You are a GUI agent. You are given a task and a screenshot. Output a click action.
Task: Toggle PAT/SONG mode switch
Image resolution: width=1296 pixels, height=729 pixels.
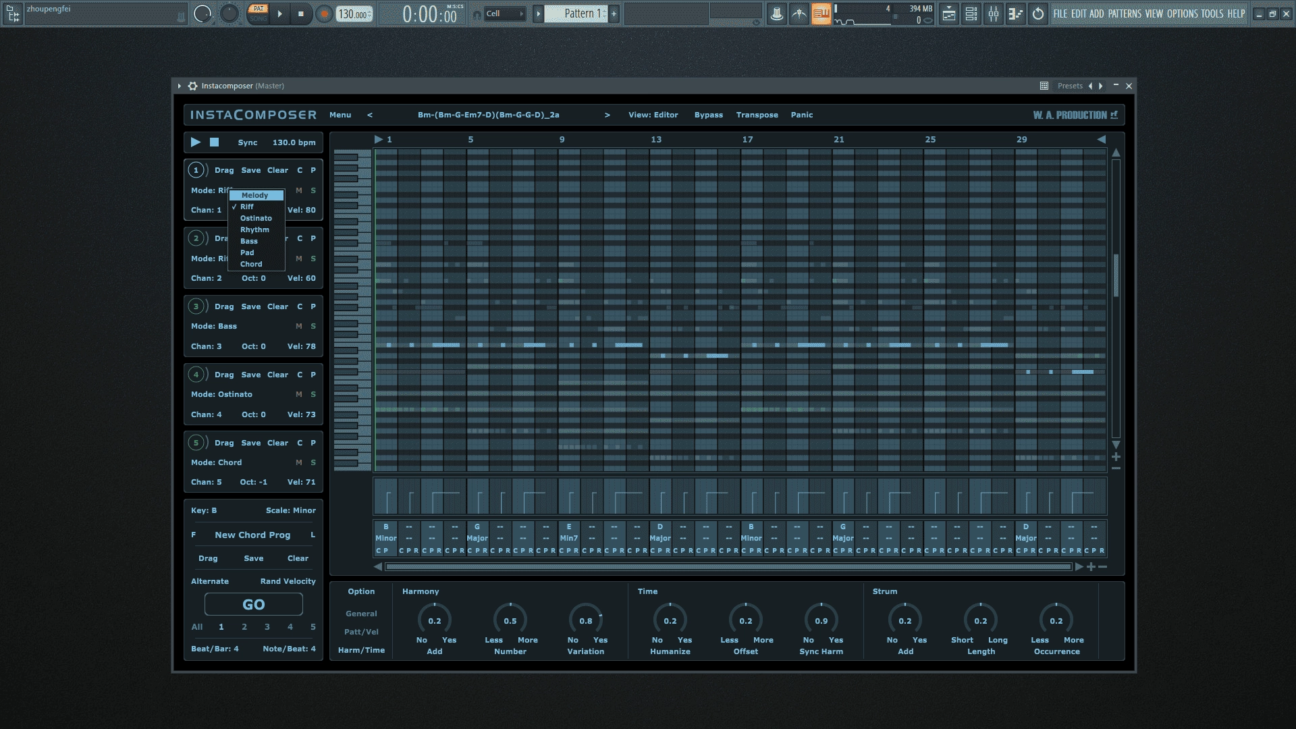point(258,13)
